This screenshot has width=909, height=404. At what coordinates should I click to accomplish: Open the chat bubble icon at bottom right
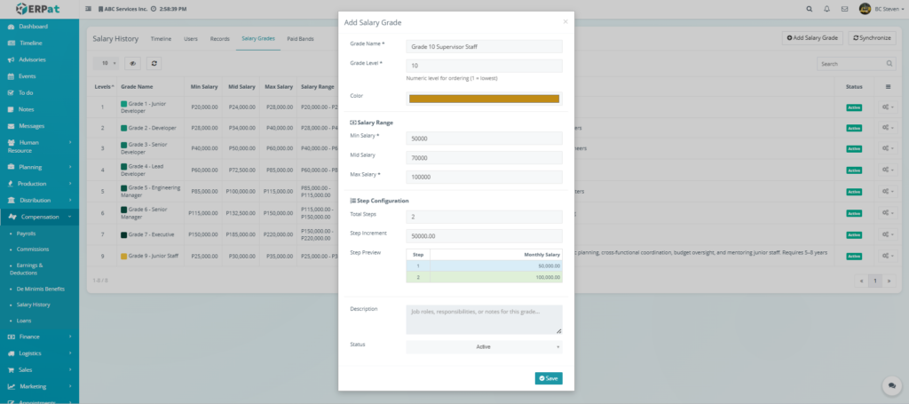pyautogui.click(x=889, y=386)
